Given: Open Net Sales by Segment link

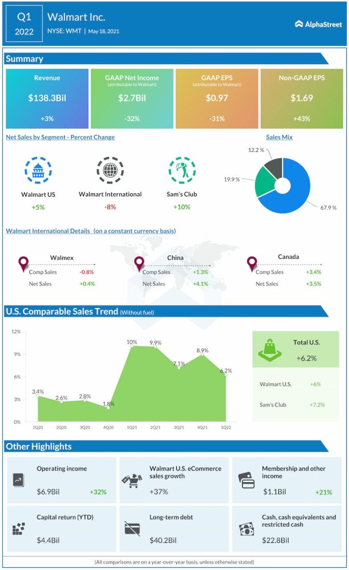Looking at the screenshot, I should (60, 137).
